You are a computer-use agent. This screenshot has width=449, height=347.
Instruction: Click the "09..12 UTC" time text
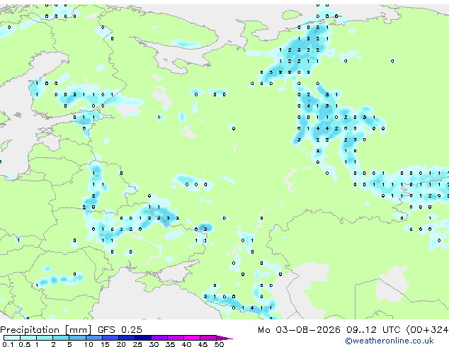(373, 330)
